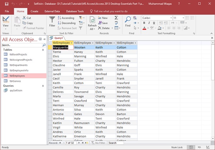Click Refresh All icon
This screenshot has width=215, height=150.
[92, 20]
